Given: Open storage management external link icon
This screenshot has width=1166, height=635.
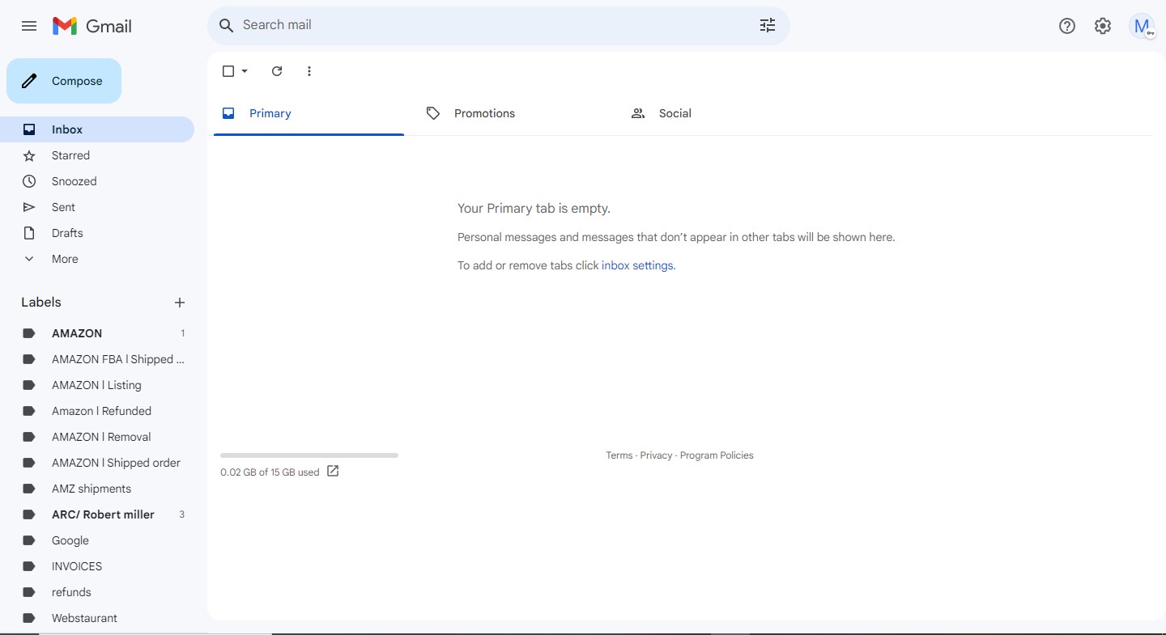Looking at the screenshot, I should 333,471.
